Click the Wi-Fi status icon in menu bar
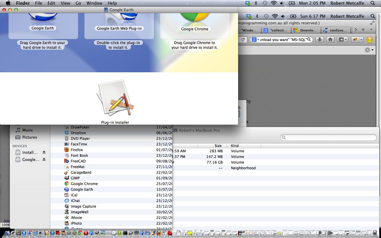 [x=274, y=3]
